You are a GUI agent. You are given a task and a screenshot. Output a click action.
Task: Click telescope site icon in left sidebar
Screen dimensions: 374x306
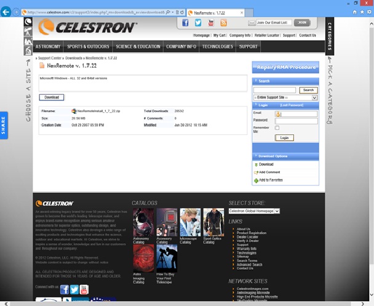tap(28, 32)
